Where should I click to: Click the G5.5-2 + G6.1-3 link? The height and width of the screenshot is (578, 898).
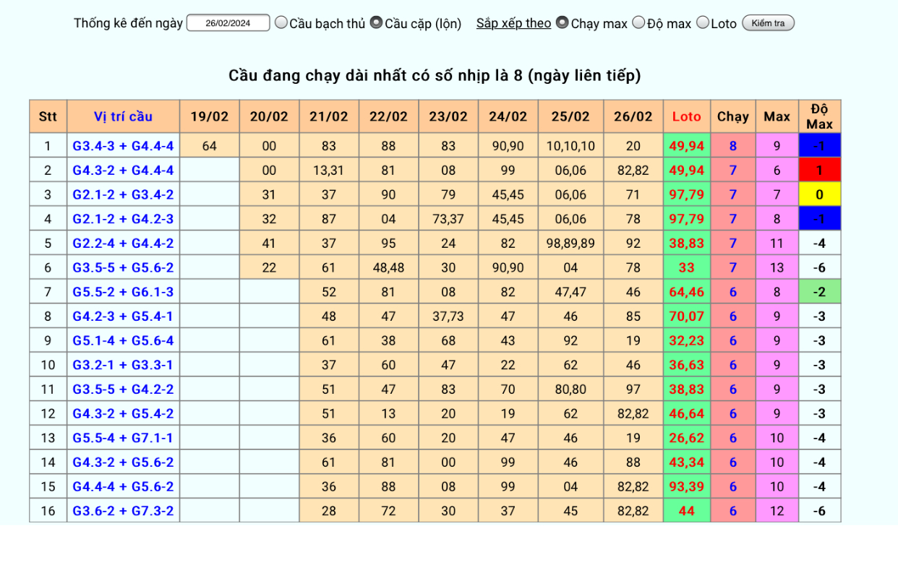tap(123, 292)
